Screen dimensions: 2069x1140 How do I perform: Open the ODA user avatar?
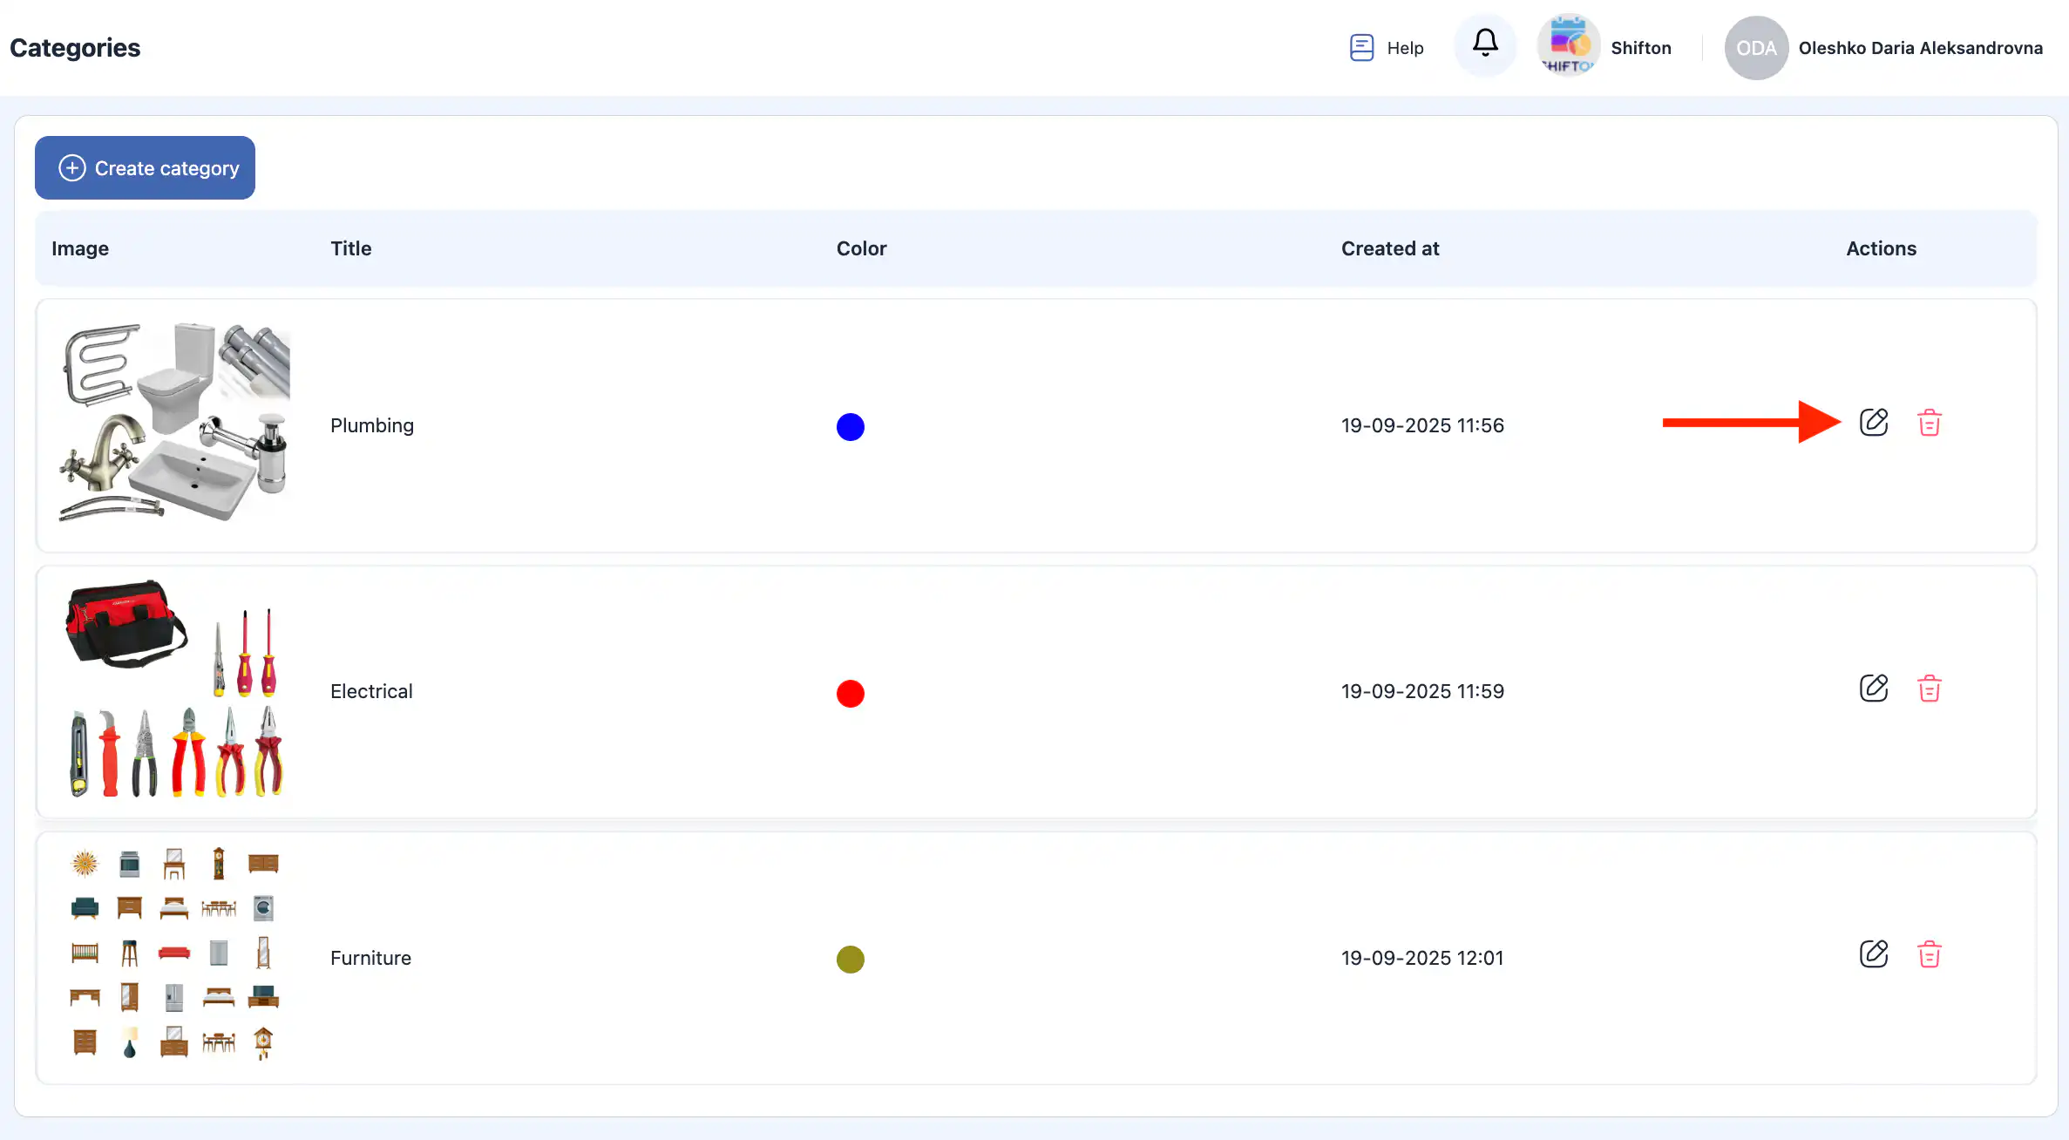(x=1755, y=48)
